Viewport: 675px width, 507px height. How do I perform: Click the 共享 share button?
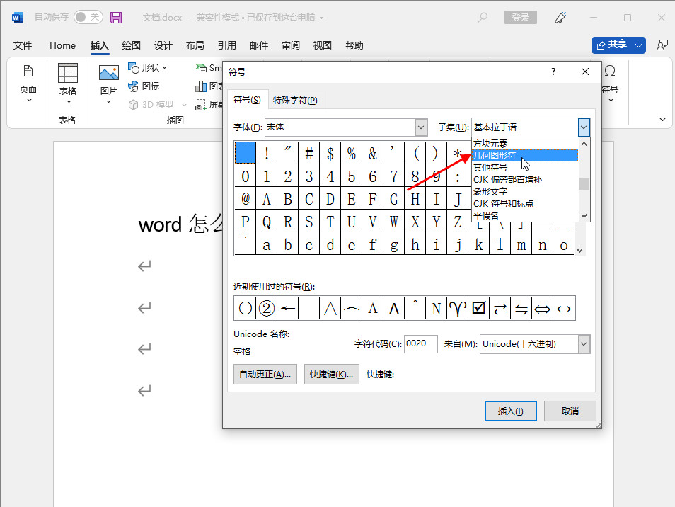(618, 45)
